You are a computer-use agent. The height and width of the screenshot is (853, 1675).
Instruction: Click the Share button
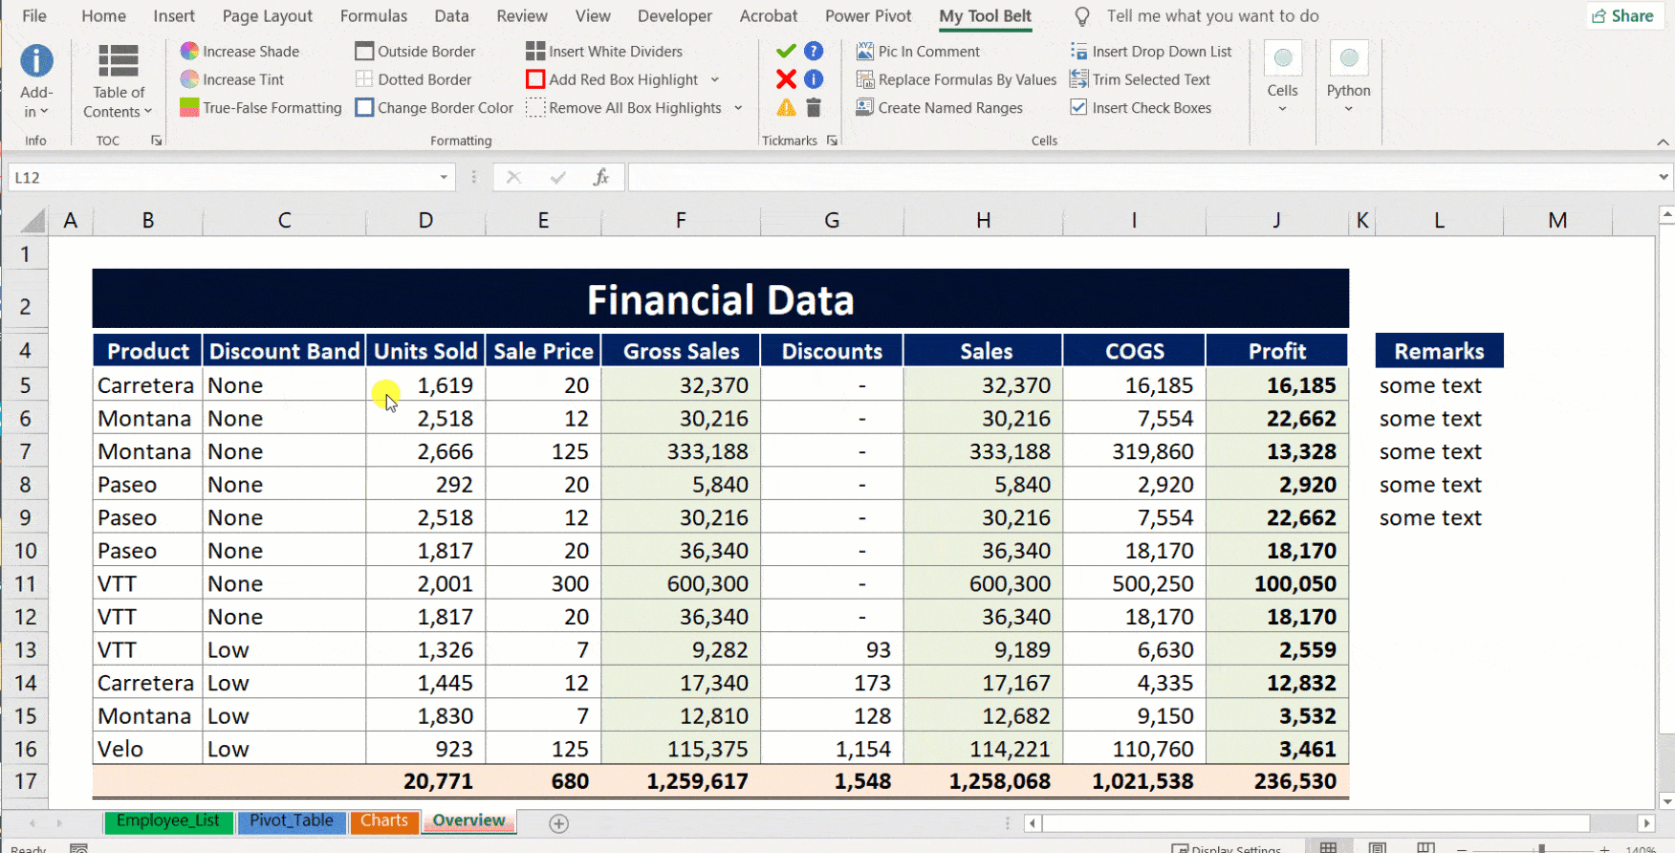pos(1622,16)
